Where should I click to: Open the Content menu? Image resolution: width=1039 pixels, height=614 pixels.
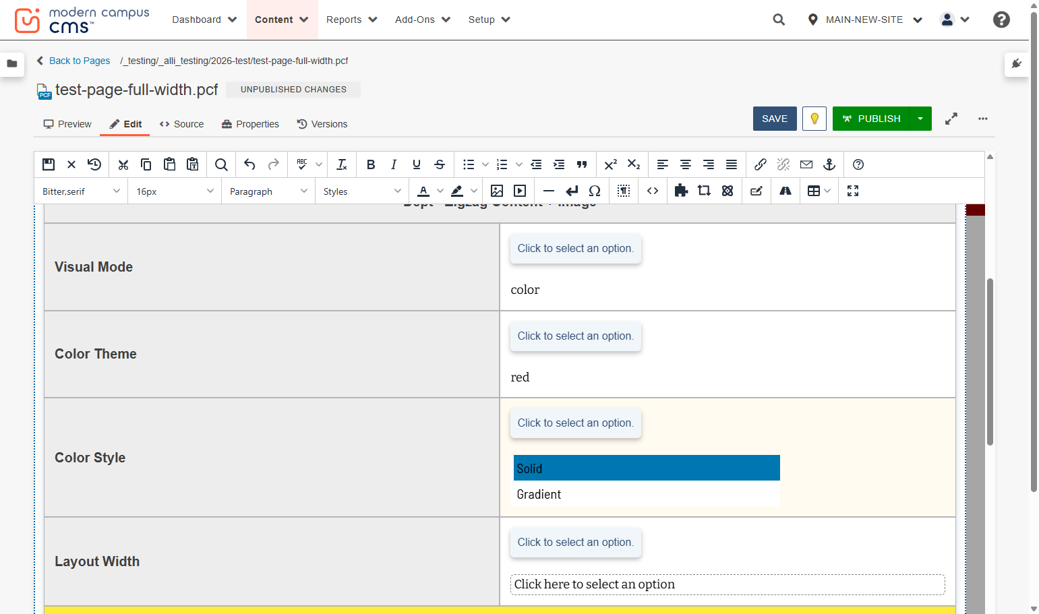coord(282,20)
